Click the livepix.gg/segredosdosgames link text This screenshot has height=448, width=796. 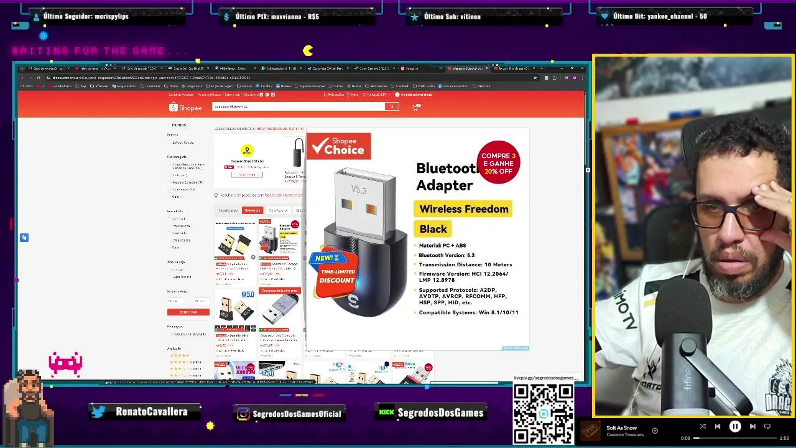pos(544,378)
